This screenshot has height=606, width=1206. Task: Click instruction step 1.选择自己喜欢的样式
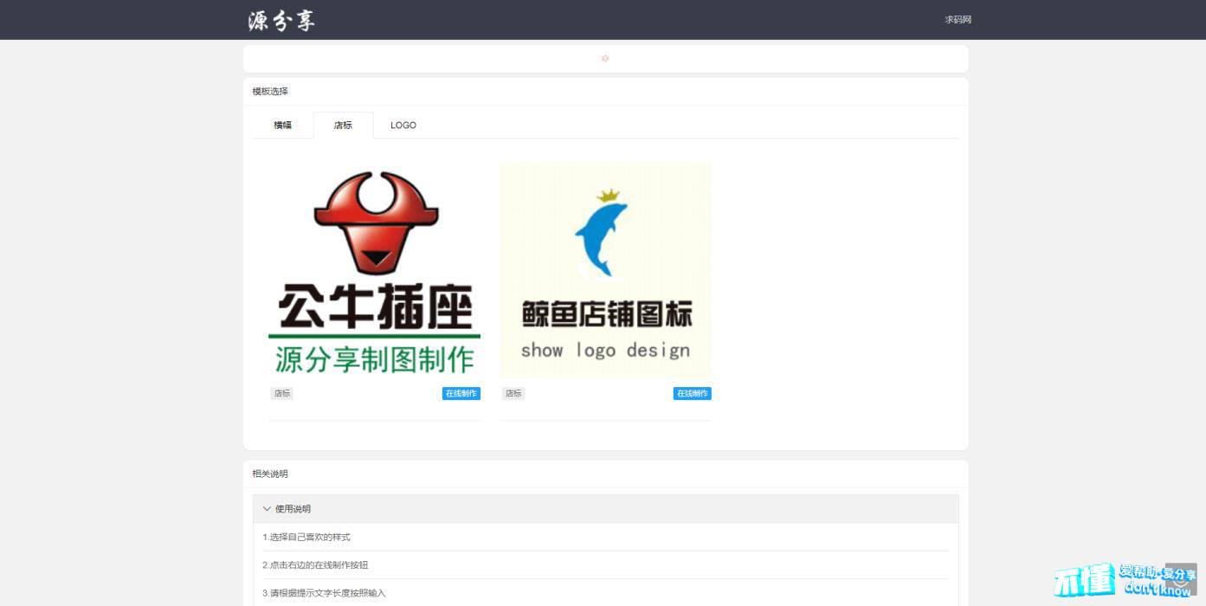pyautogui.click(x=306, y=538)
